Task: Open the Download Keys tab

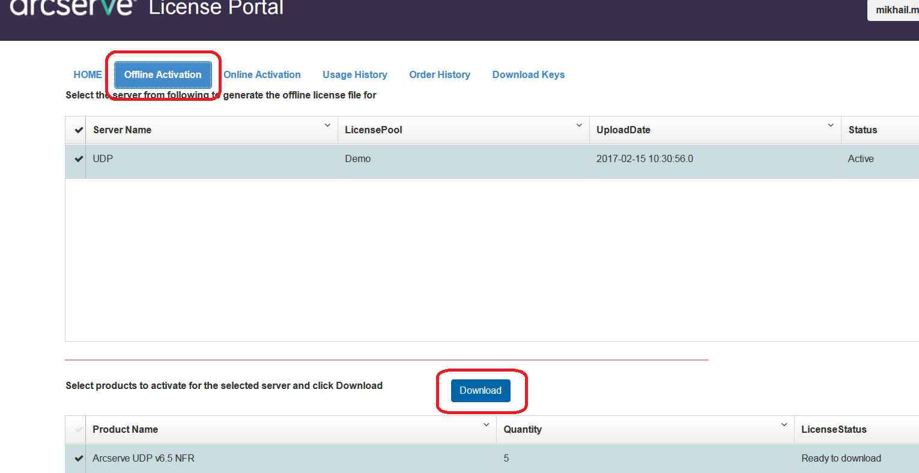Action: (x=529, y=74)
